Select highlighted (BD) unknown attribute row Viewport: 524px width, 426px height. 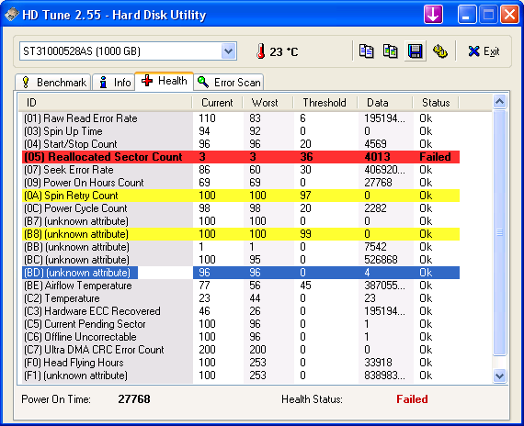coord(241,273)
